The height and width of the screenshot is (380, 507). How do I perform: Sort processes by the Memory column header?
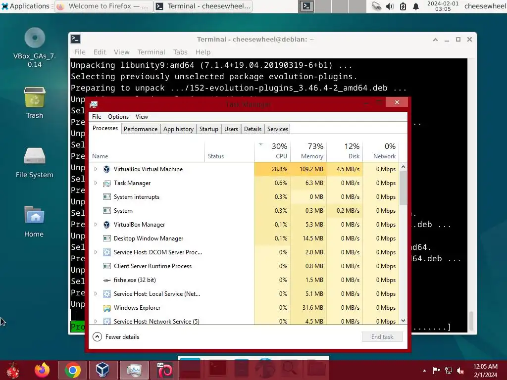click(x=308, y=151)
